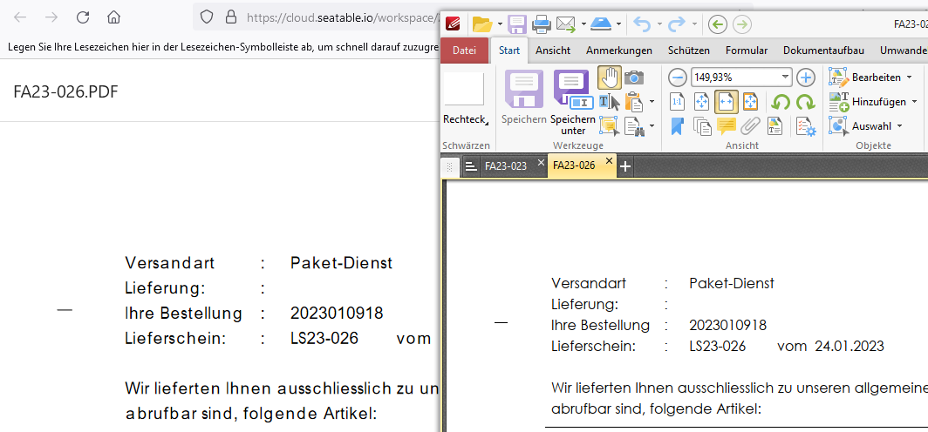Click the zoom out minus button
Screen dimensions: 928x432
tap(678, 78)
